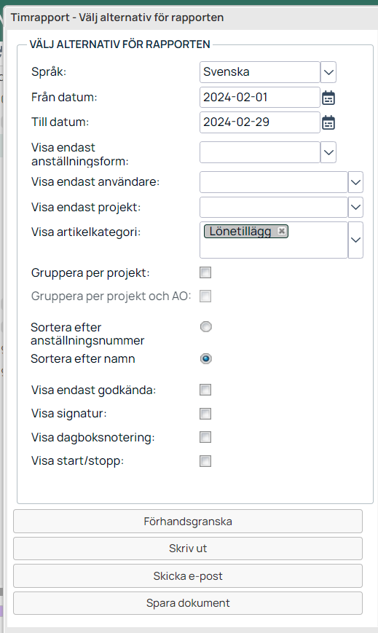Click the Förhandsgranska button
The width and height of the screenshot is (378, 633).
click(188, 521)
